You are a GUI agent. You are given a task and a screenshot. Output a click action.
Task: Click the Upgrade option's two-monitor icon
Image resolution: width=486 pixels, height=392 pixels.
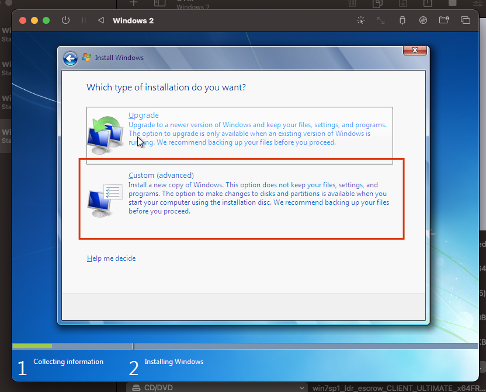coord(105,135)
